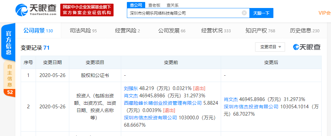Click the VIP会员 link
Viewport: 331px width, 136px height.
tap(324, 13)
